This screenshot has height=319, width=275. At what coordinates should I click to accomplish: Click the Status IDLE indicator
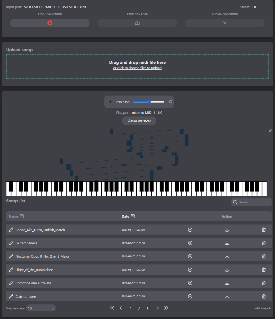(x=255, y=7)
